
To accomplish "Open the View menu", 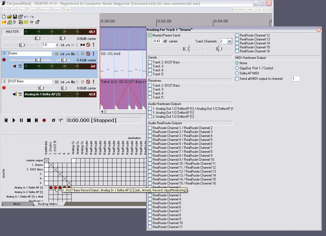I will click(x=21, y=10).
